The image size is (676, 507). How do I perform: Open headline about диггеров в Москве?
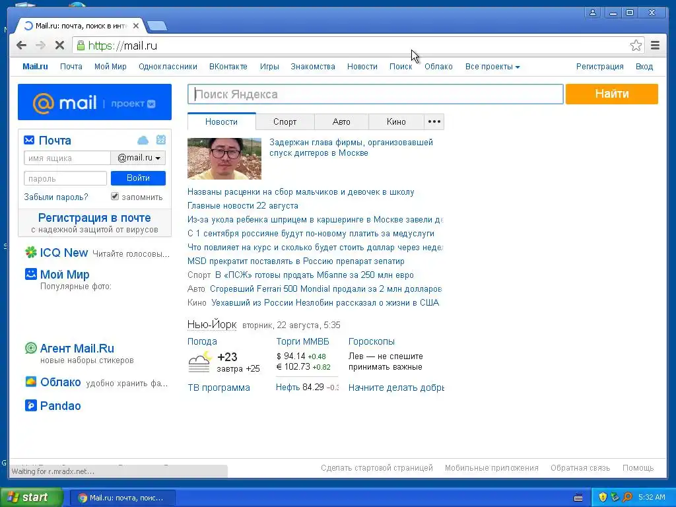(x=351, y=147)
